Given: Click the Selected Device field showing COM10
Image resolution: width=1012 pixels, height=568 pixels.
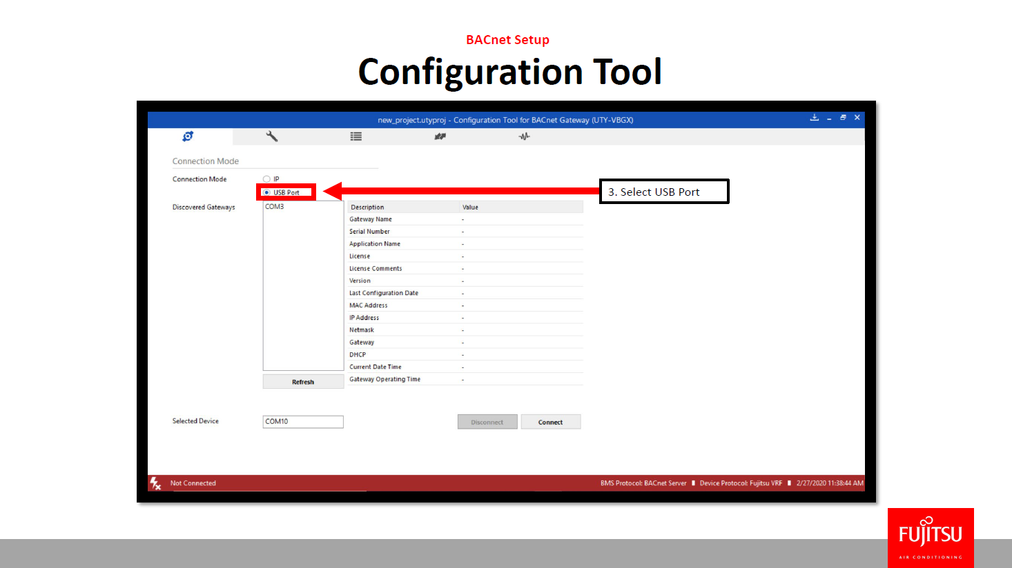Looking at the screenshot, I should [x=303, y=422].
